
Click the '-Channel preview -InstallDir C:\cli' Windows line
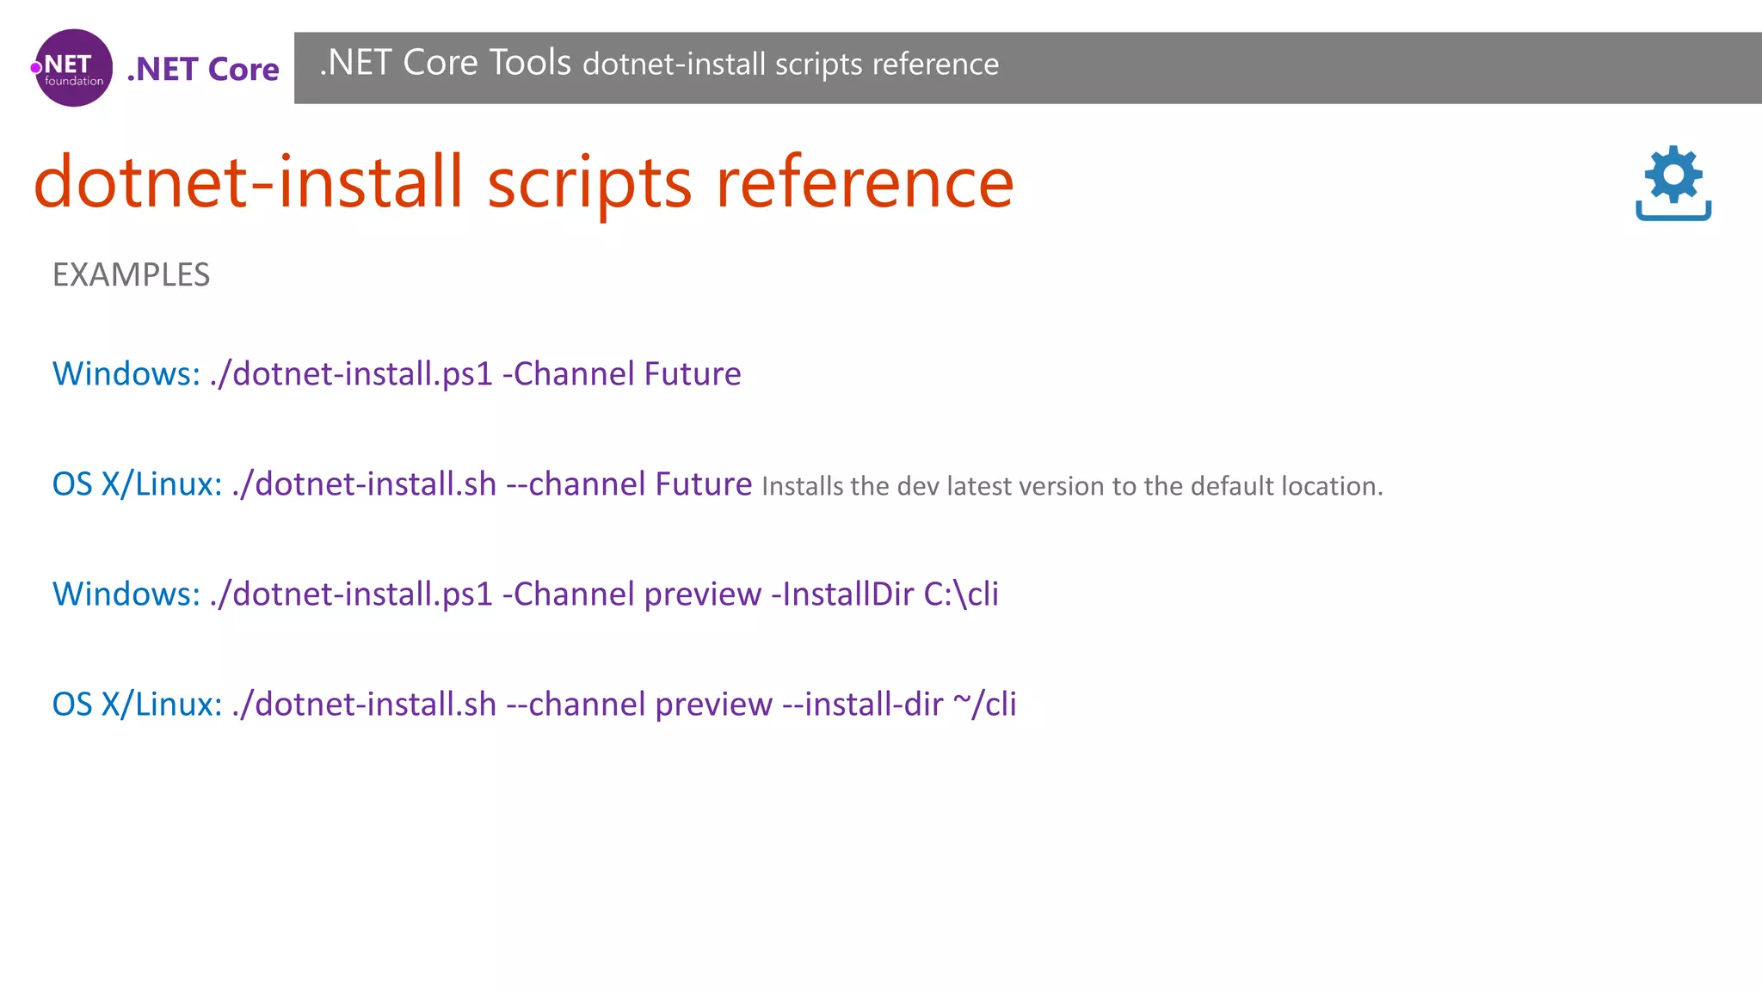(x=526, y=594)
